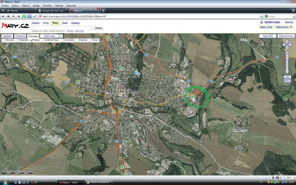Uncheck the Popisy labels checkbox
Image resolution: width=296 pixels, height=185 pixels.
[x=31, y=40]
